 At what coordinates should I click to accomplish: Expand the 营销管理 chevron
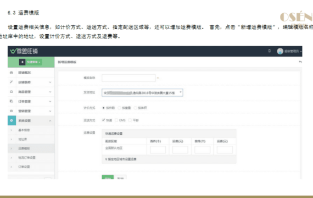[x=50, y=111]
